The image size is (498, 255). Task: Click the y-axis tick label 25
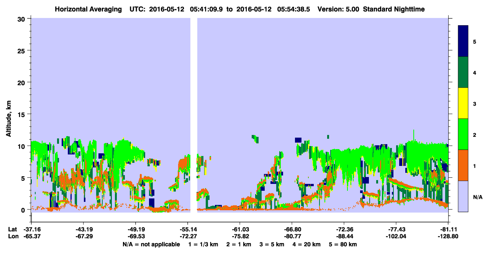[22, 50]
